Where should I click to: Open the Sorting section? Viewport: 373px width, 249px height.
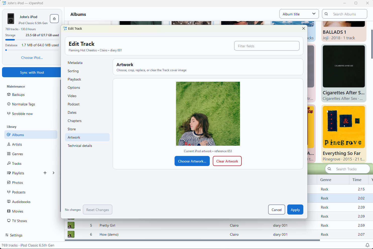[x=87, y=71]
